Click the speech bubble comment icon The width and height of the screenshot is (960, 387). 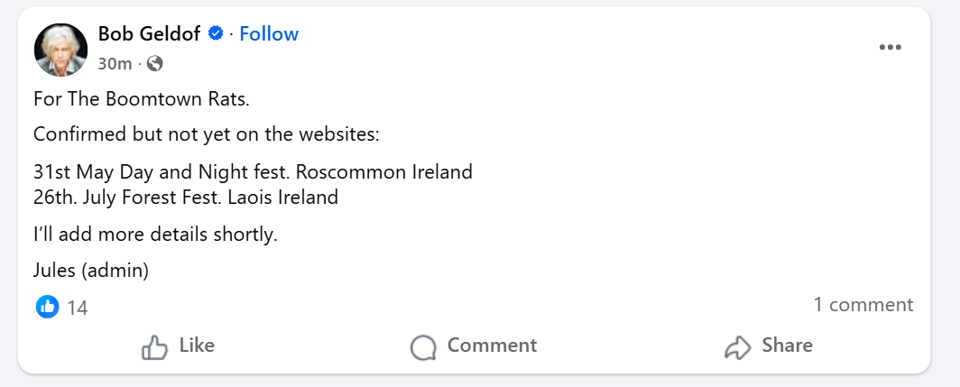pos(422,346)
